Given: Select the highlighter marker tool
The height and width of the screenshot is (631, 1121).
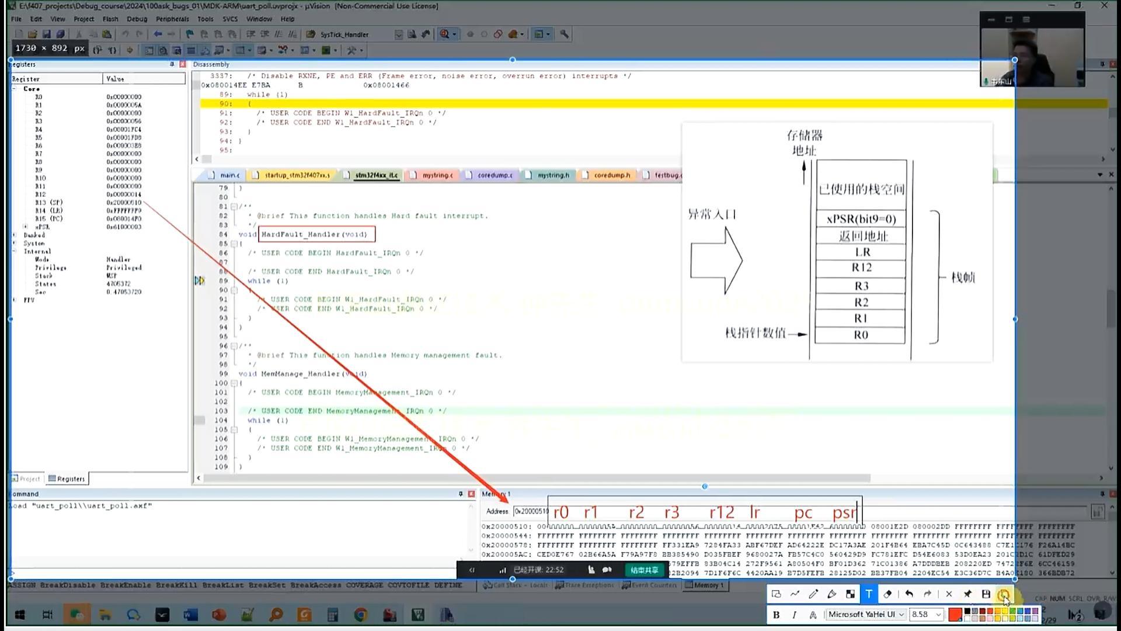Looking at the screenshot, I should click(832, 594).
